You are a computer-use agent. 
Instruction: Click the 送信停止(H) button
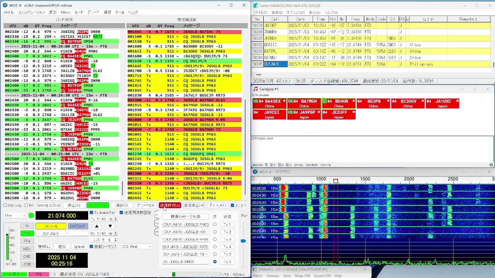(194, 205)
